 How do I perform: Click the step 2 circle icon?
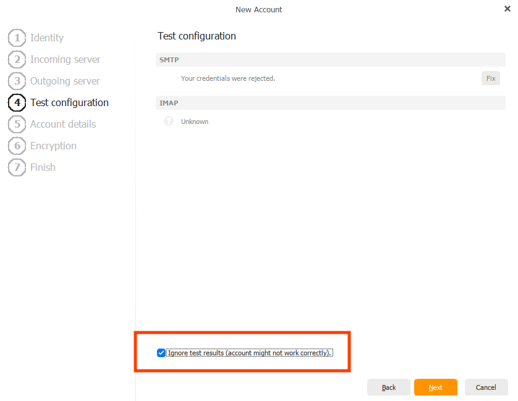pos(17,59)
